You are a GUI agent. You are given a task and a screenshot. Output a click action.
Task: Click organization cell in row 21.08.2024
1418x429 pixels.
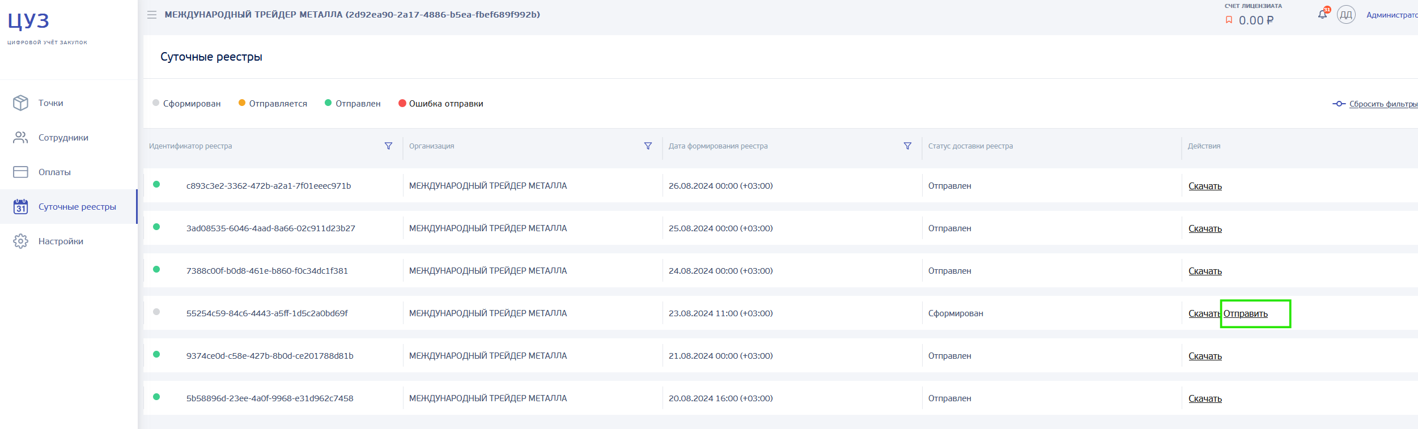coord(488,355)
